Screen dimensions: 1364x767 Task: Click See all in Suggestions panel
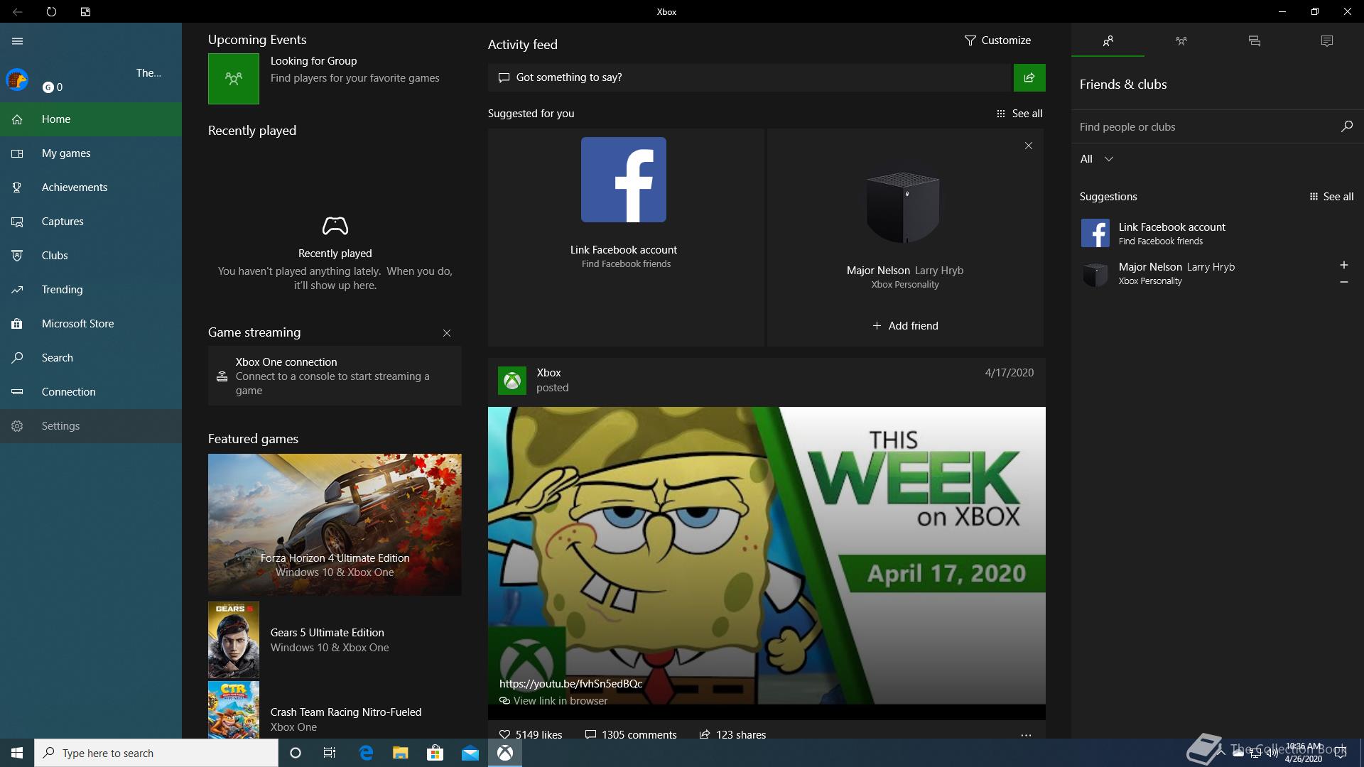coord(1331,197)
